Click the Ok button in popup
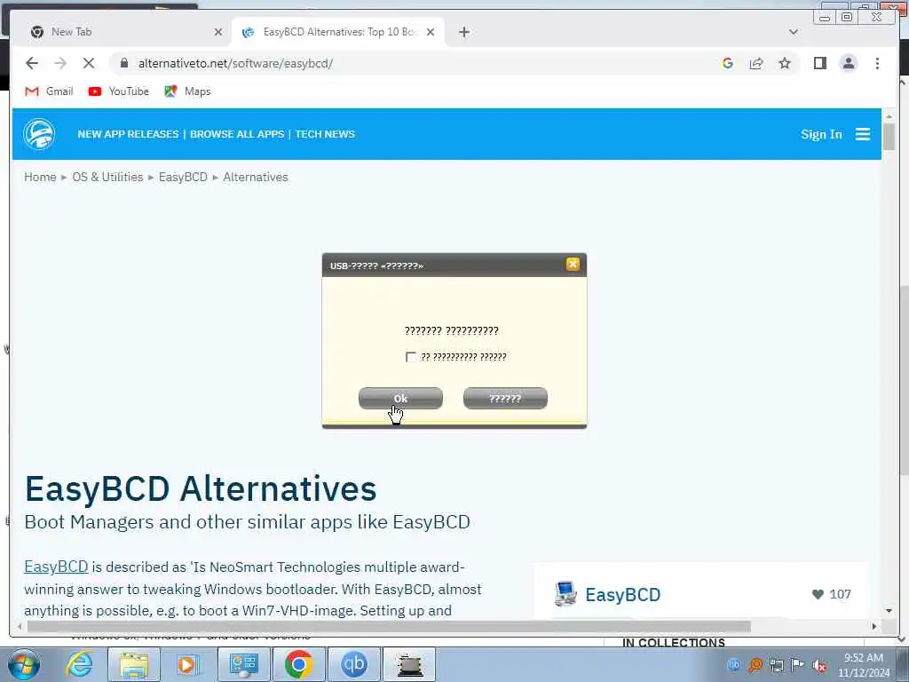The image size is (909, 682). click(x=400, y=399)
